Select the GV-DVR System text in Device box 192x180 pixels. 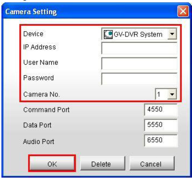pos(138,35)
